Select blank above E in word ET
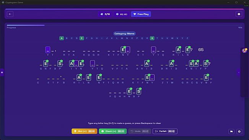The width and height of the screenshot is (249, 140). click(x=138, y=50)
